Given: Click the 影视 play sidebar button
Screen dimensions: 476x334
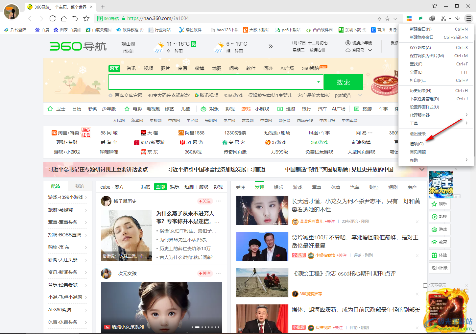Looking at the screenshot, I should [440, 217].
